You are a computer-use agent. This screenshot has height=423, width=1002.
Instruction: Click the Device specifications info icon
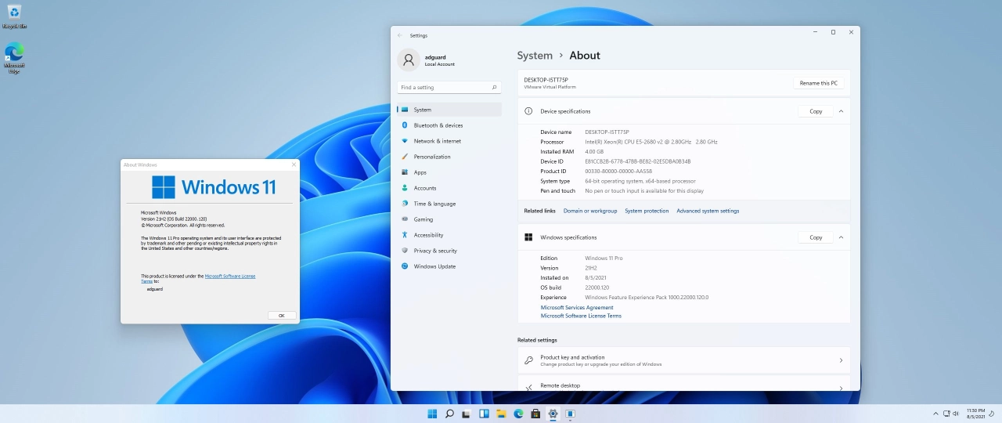tap(528, 111)
